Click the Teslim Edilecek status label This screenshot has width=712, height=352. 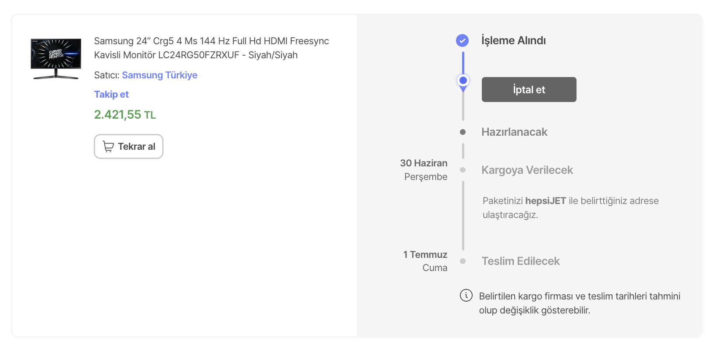(520, 261)
